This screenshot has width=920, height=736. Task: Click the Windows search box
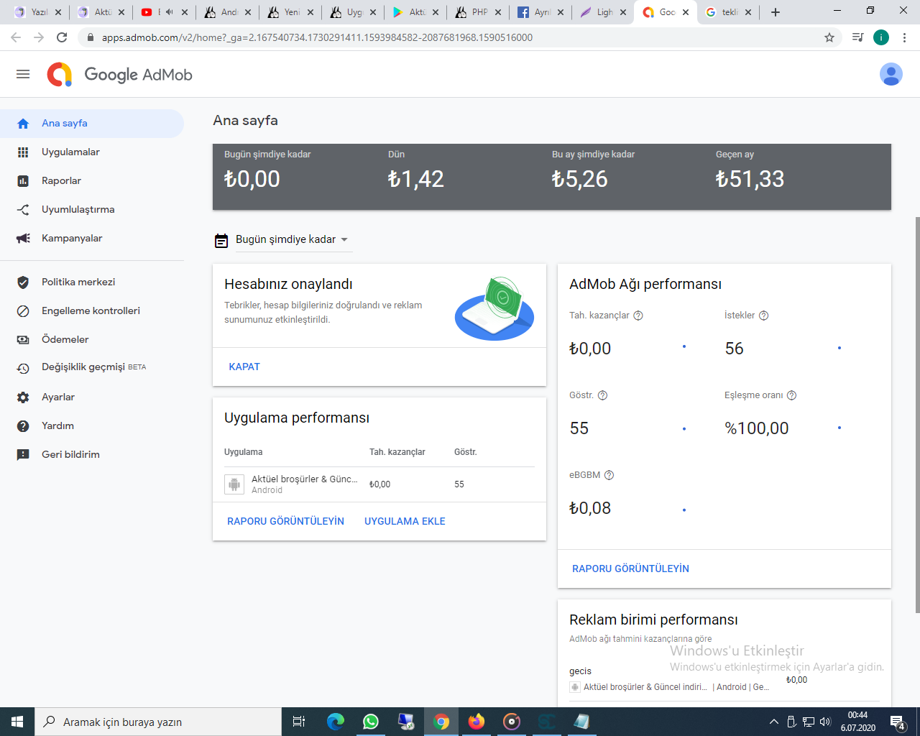pyautogui.click(x=158, y=722)
